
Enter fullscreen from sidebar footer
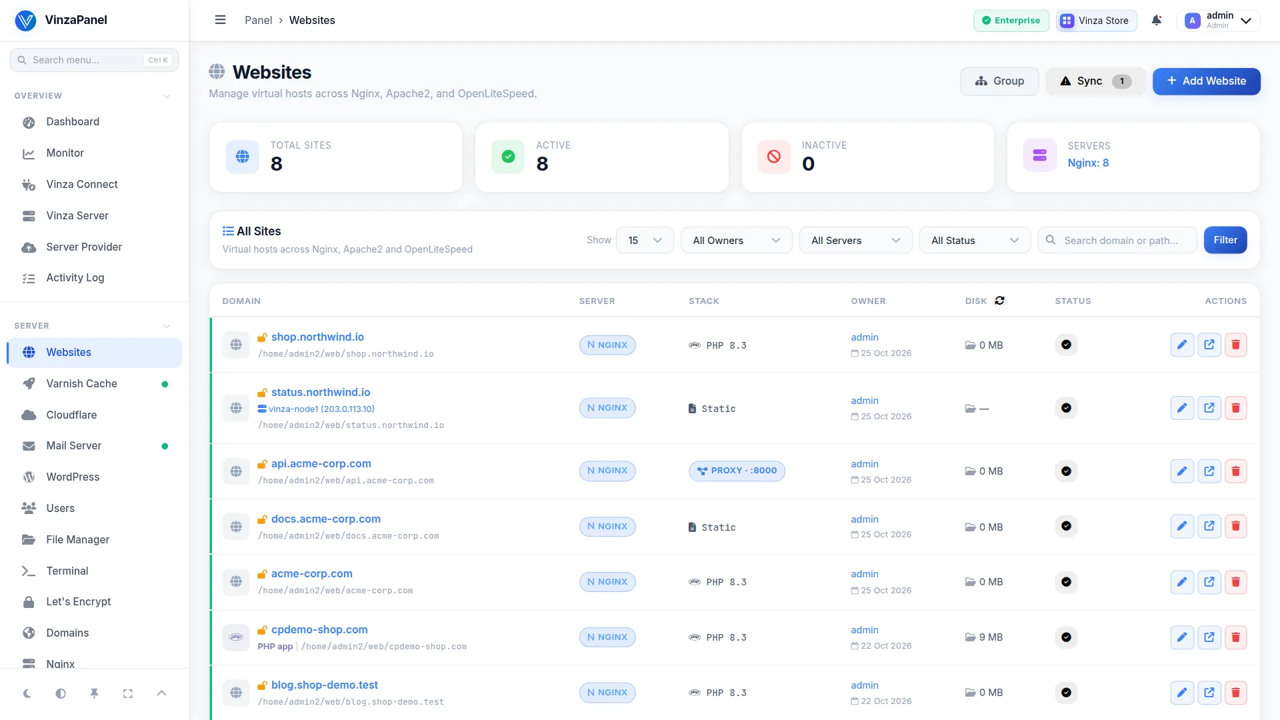(x=128, y=693)
